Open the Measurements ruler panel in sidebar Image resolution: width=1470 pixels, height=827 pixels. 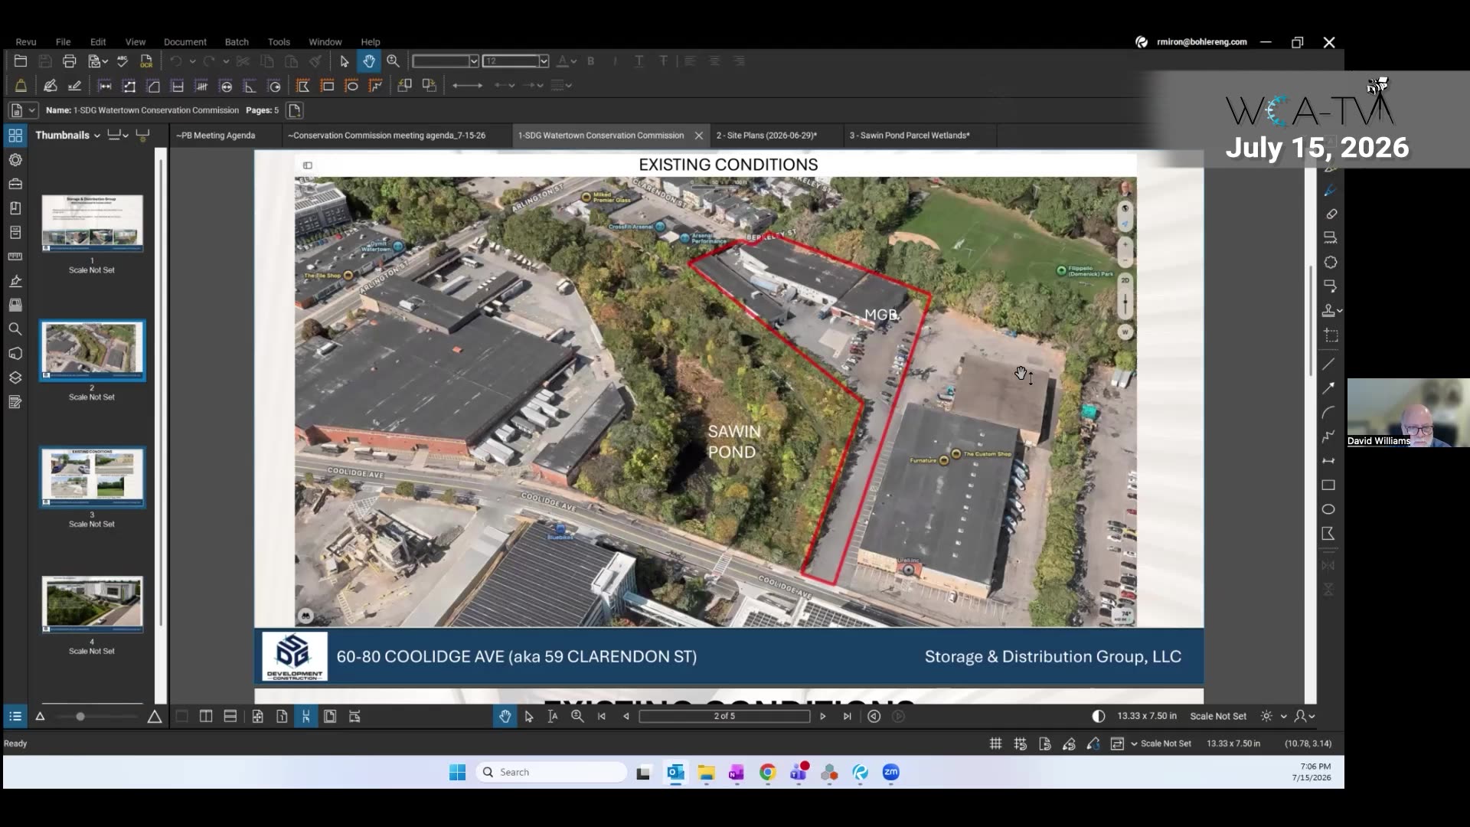click(x=15, y=257)
